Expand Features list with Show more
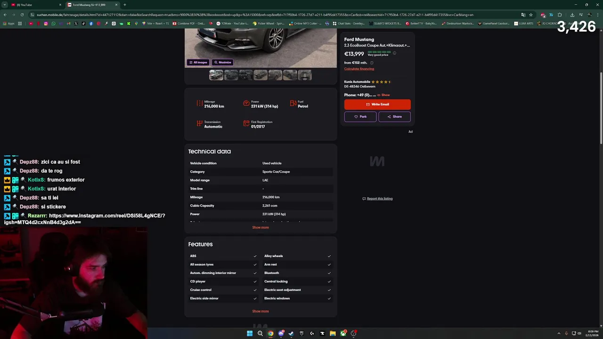 pos(261,311)
